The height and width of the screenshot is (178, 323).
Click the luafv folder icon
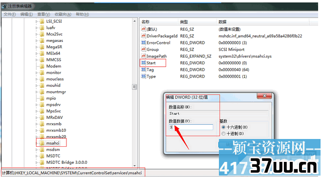42,28
